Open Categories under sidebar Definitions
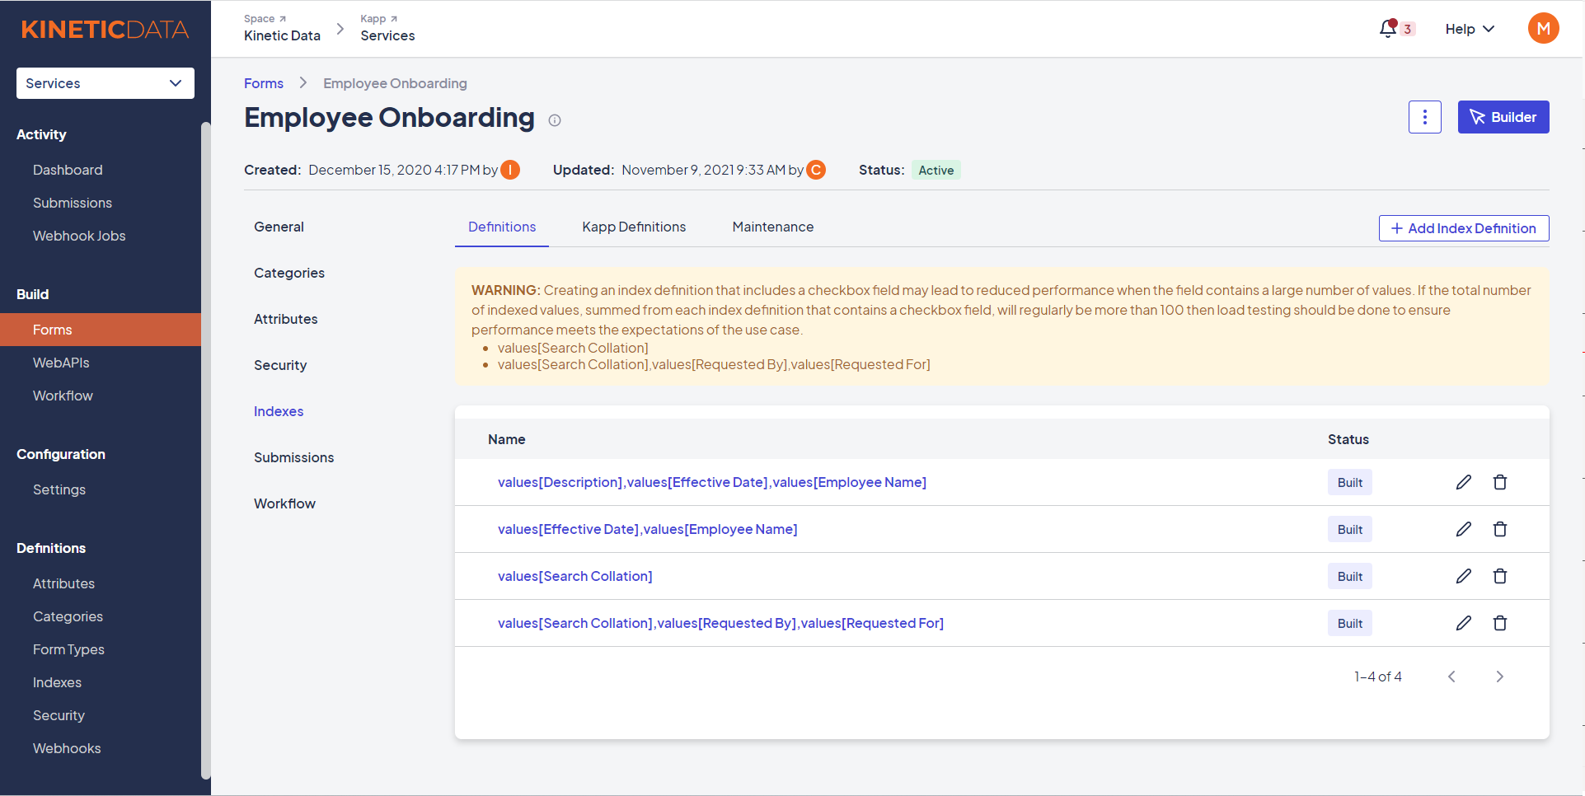The width and height of the screenshot is (1585, 796). [x=68, y=616]
